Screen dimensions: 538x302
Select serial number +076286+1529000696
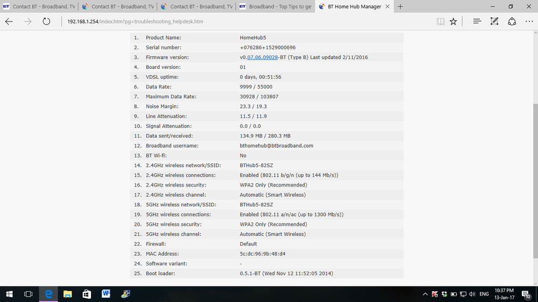(268, 48)
